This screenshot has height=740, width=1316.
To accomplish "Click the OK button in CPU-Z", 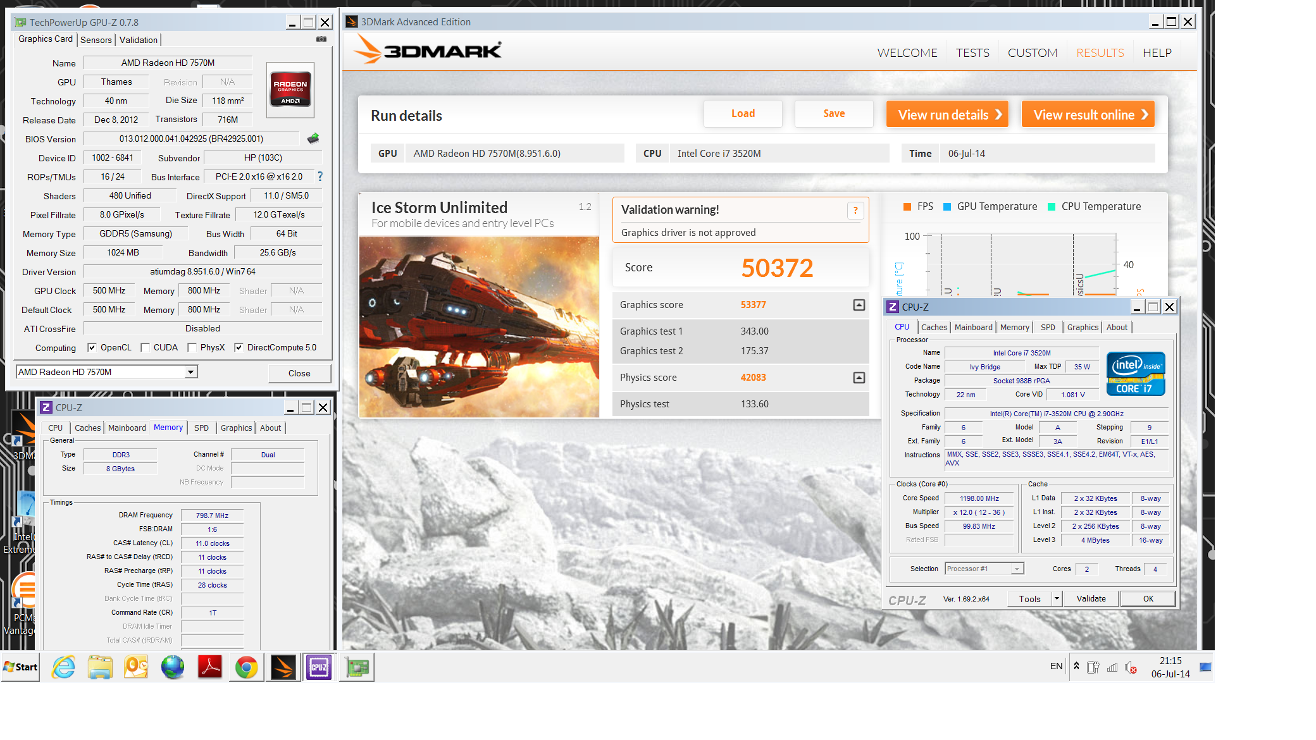I will [1148, 598].
